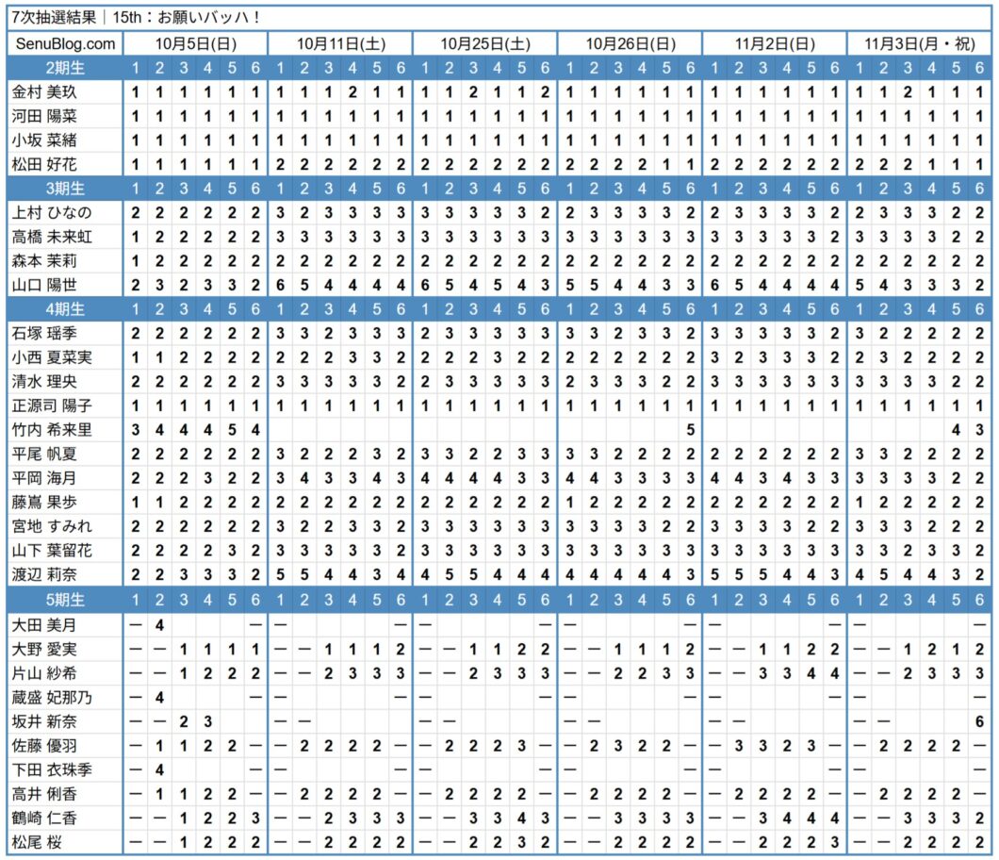Click the SenuBlog.com label
Image resolution: width=999 pixels, height=860 pixels.
click(x=66, y=44)
